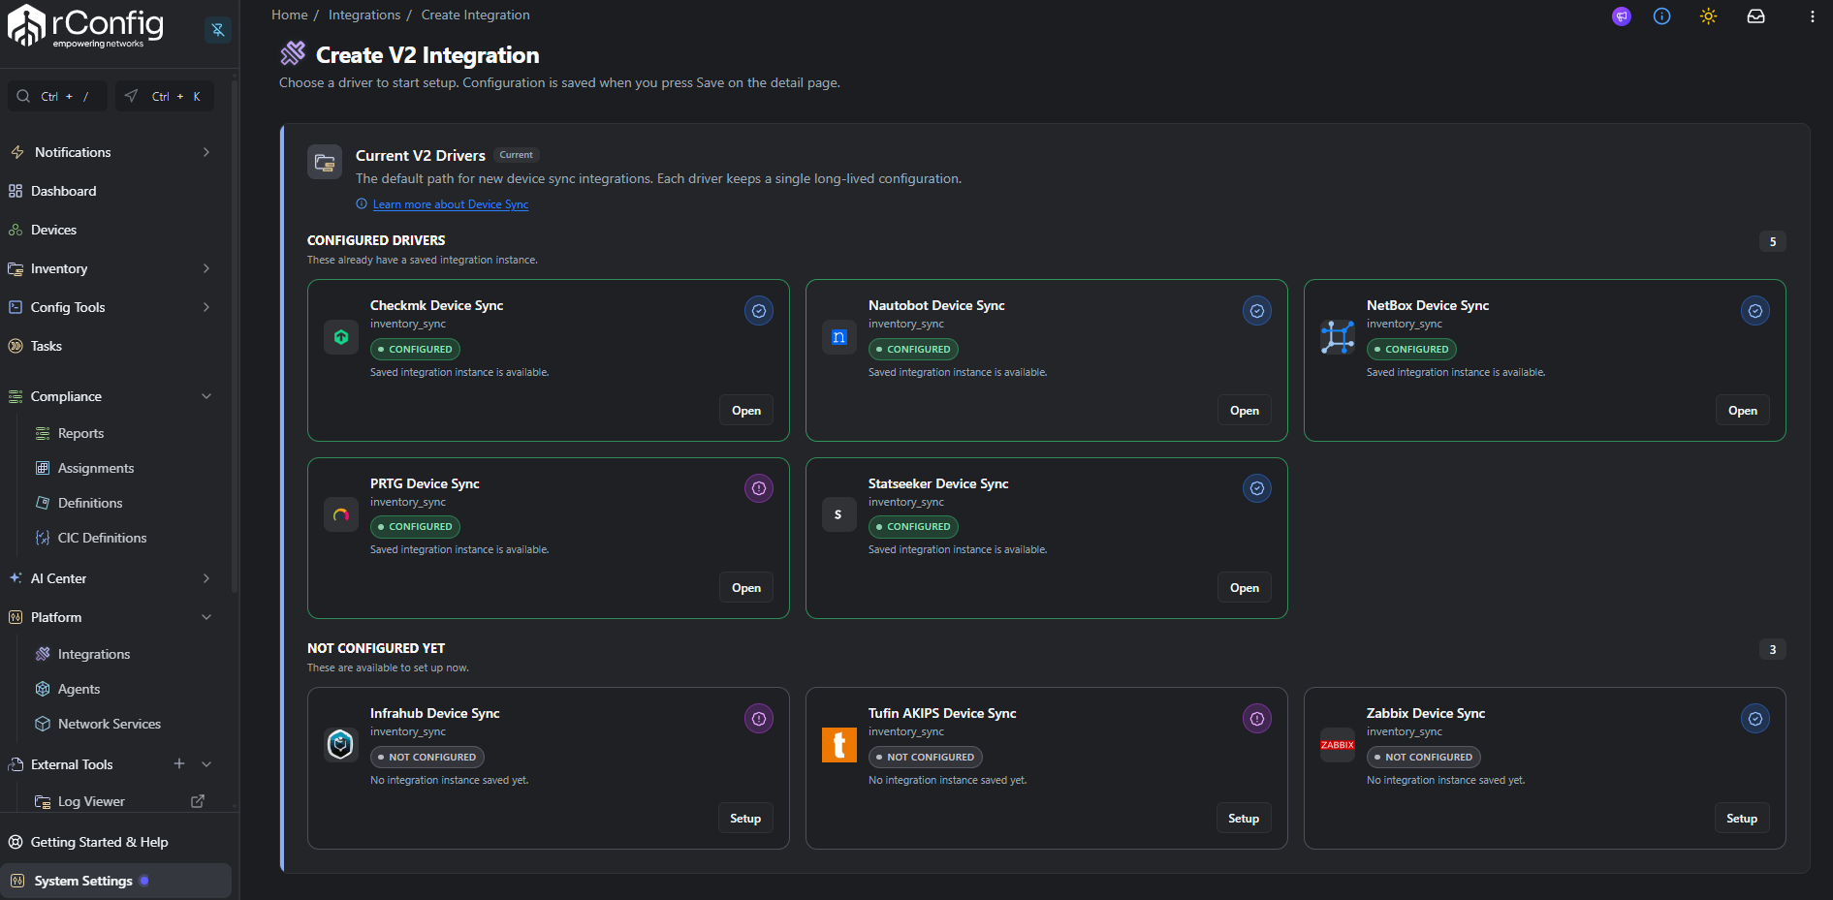Click the PRTG driver logo
The width and height of the screenshot is (1833, 900).
click(341, 514)
